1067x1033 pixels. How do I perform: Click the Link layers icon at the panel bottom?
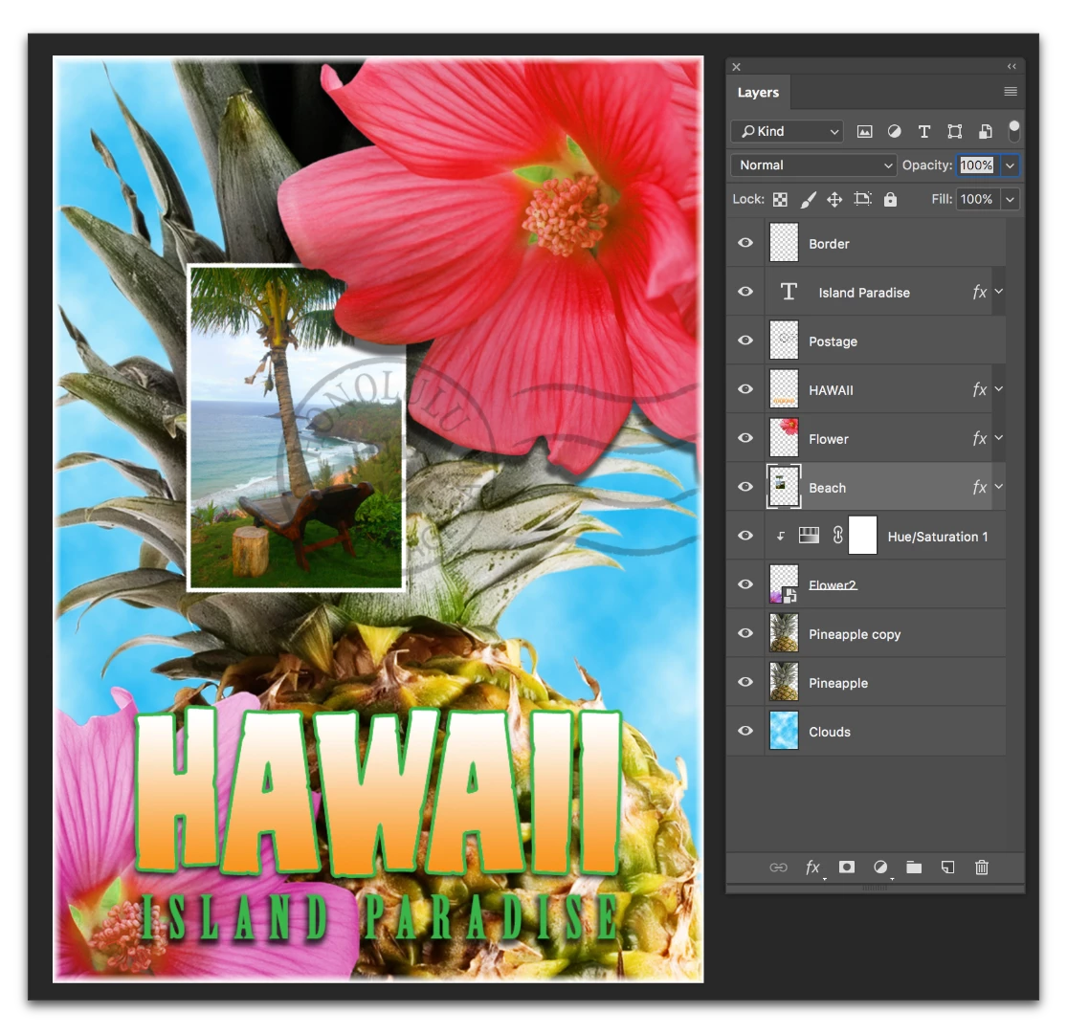778,868
